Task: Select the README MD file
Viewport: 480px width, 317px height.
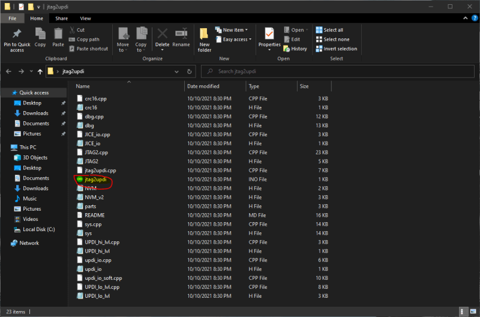Action: (x=94, y=215)
